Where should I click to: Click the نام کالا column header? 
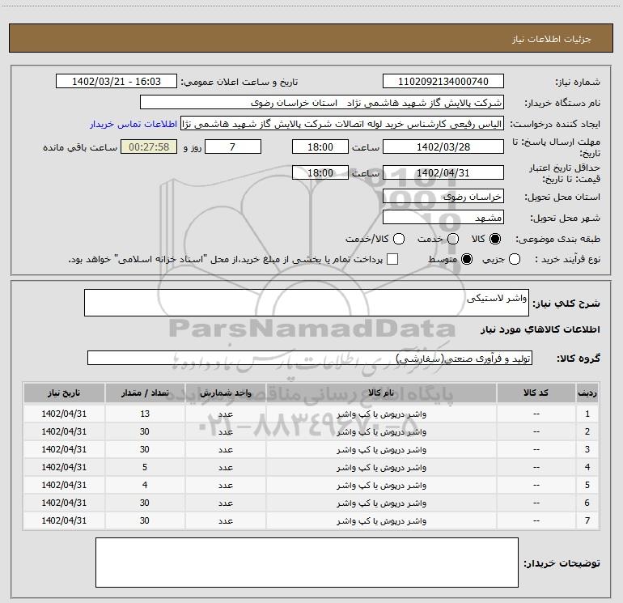tap(381, 393)
